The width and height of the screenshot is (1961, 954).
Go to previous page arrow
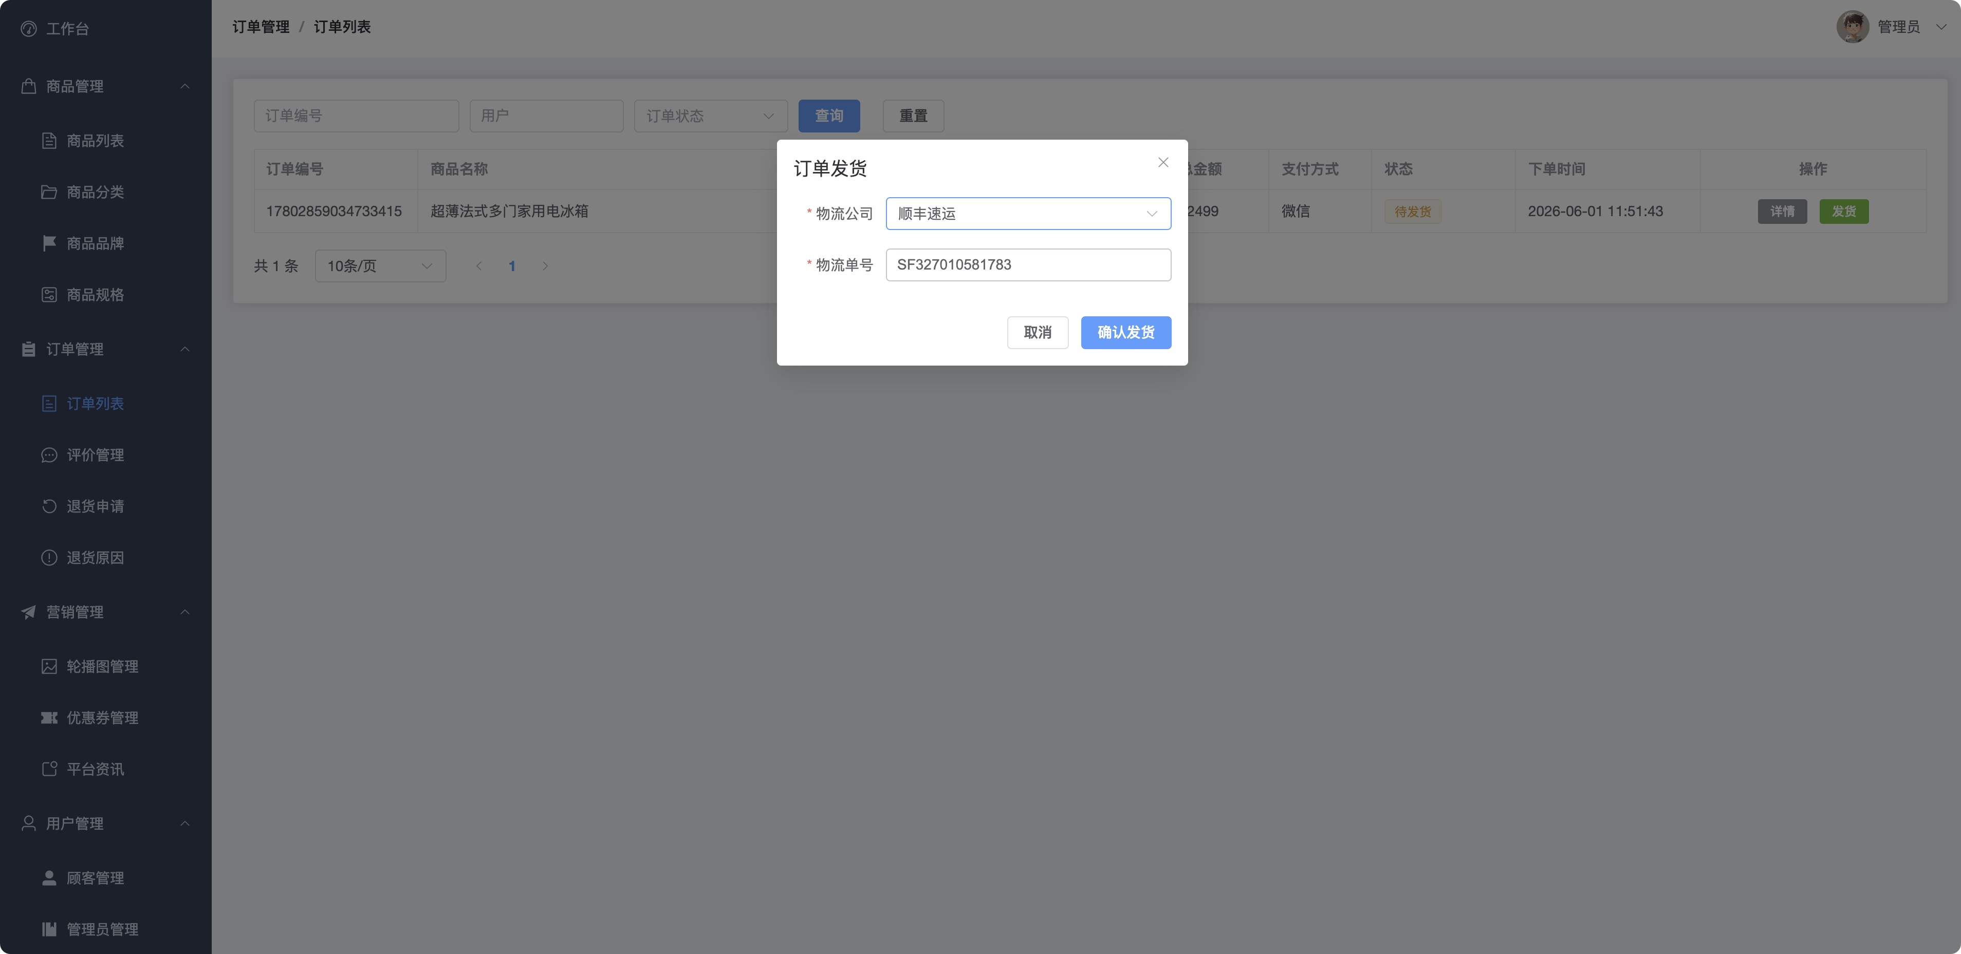pos(479,266)
